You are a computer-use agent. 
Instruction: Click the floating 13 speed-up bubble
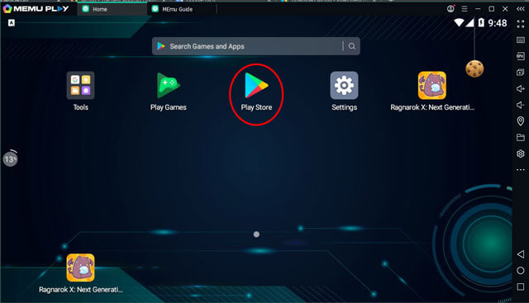click(x=10, y=159)
